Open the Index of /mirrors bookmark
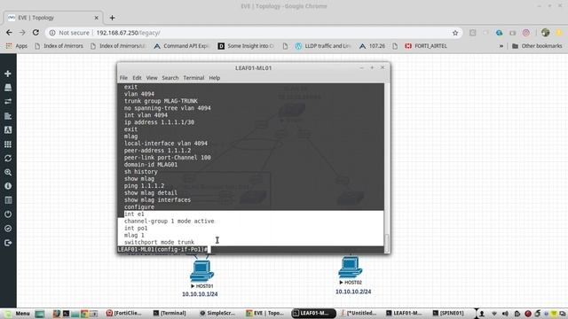Image resolution: width=568 pixels, height=319 pixels. 59,46
